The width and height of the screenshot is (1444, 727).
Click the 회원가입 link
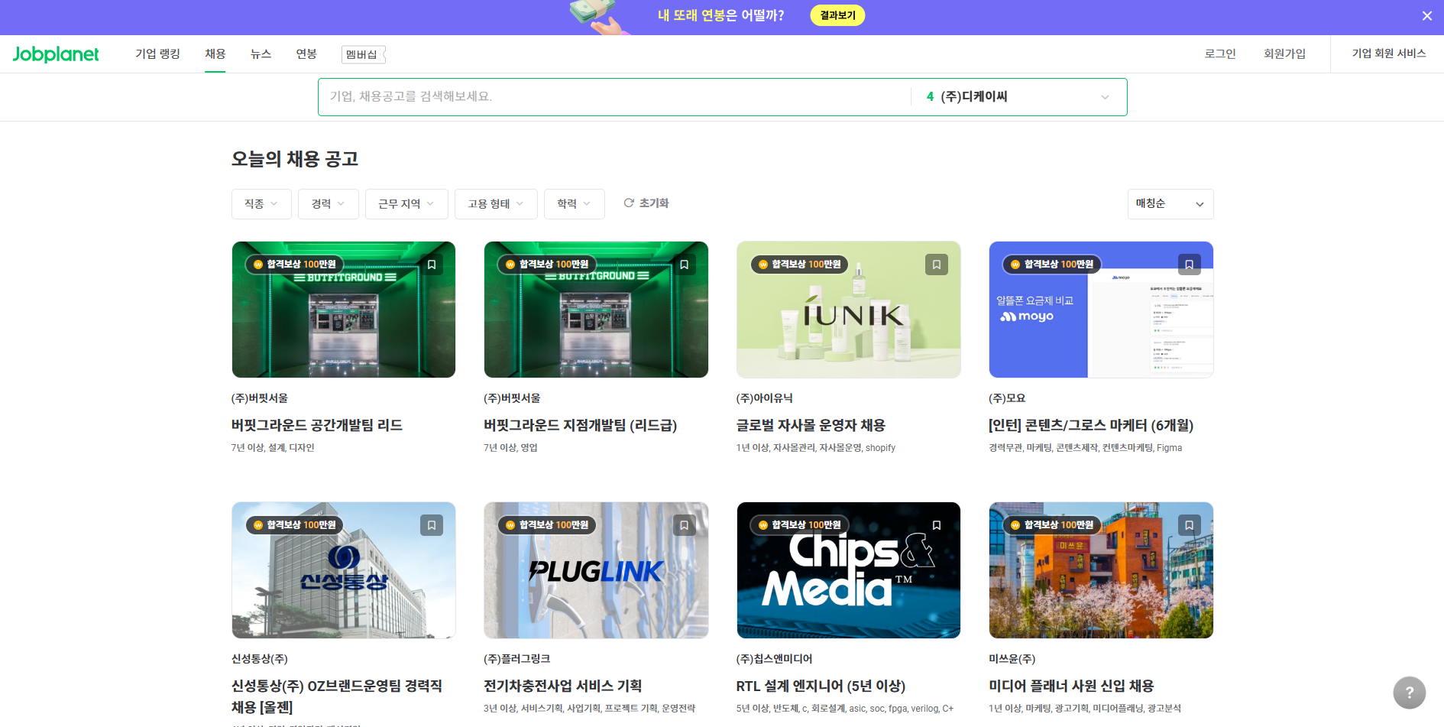(x=1285, y=54)
